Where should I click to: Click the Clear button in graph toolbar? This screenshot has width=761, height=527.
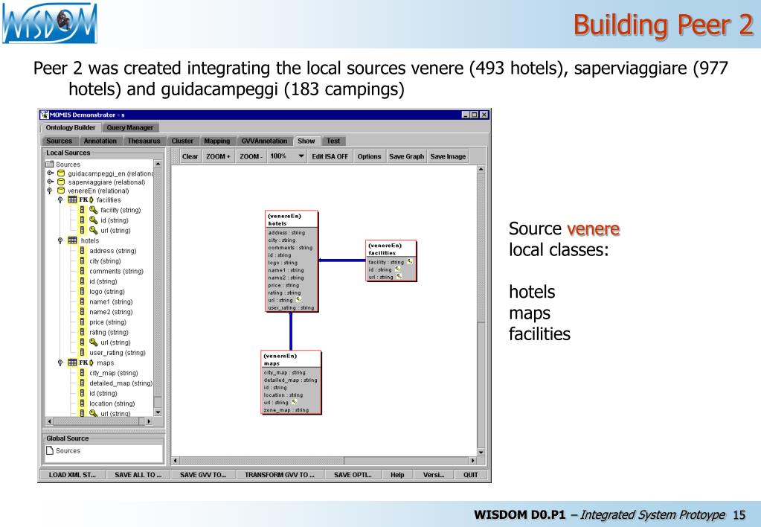pyautogui.click(x=190, y=156)
